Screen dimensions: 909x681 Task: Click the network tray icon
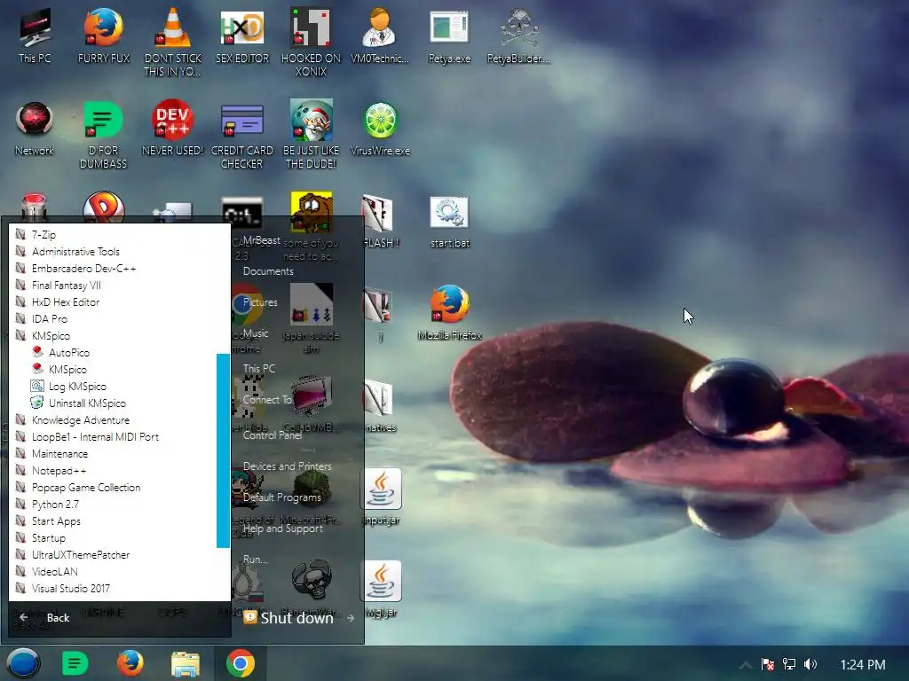[789, 664]
